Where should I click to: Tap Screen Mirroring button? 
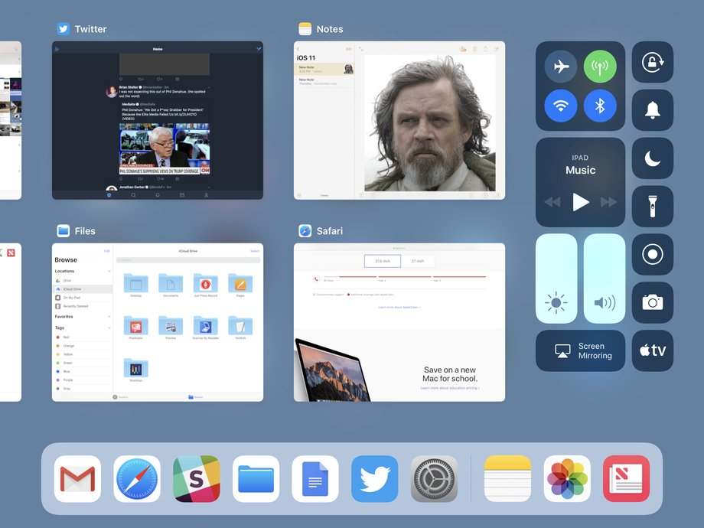tap(580, 350)
